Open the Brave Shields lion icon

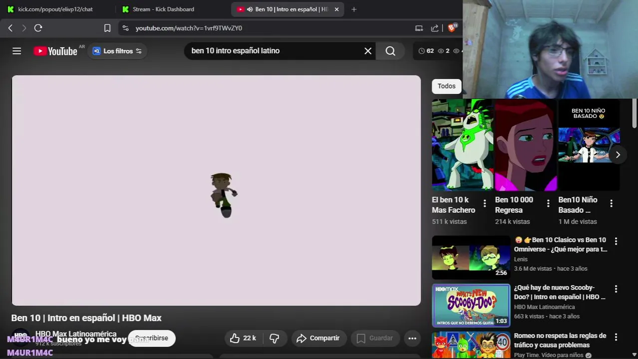(451, 28)
